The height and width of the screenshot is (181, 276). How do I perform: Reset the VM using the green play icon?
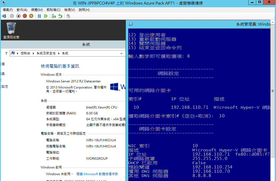pyautogui.click(x=46, y=16)
